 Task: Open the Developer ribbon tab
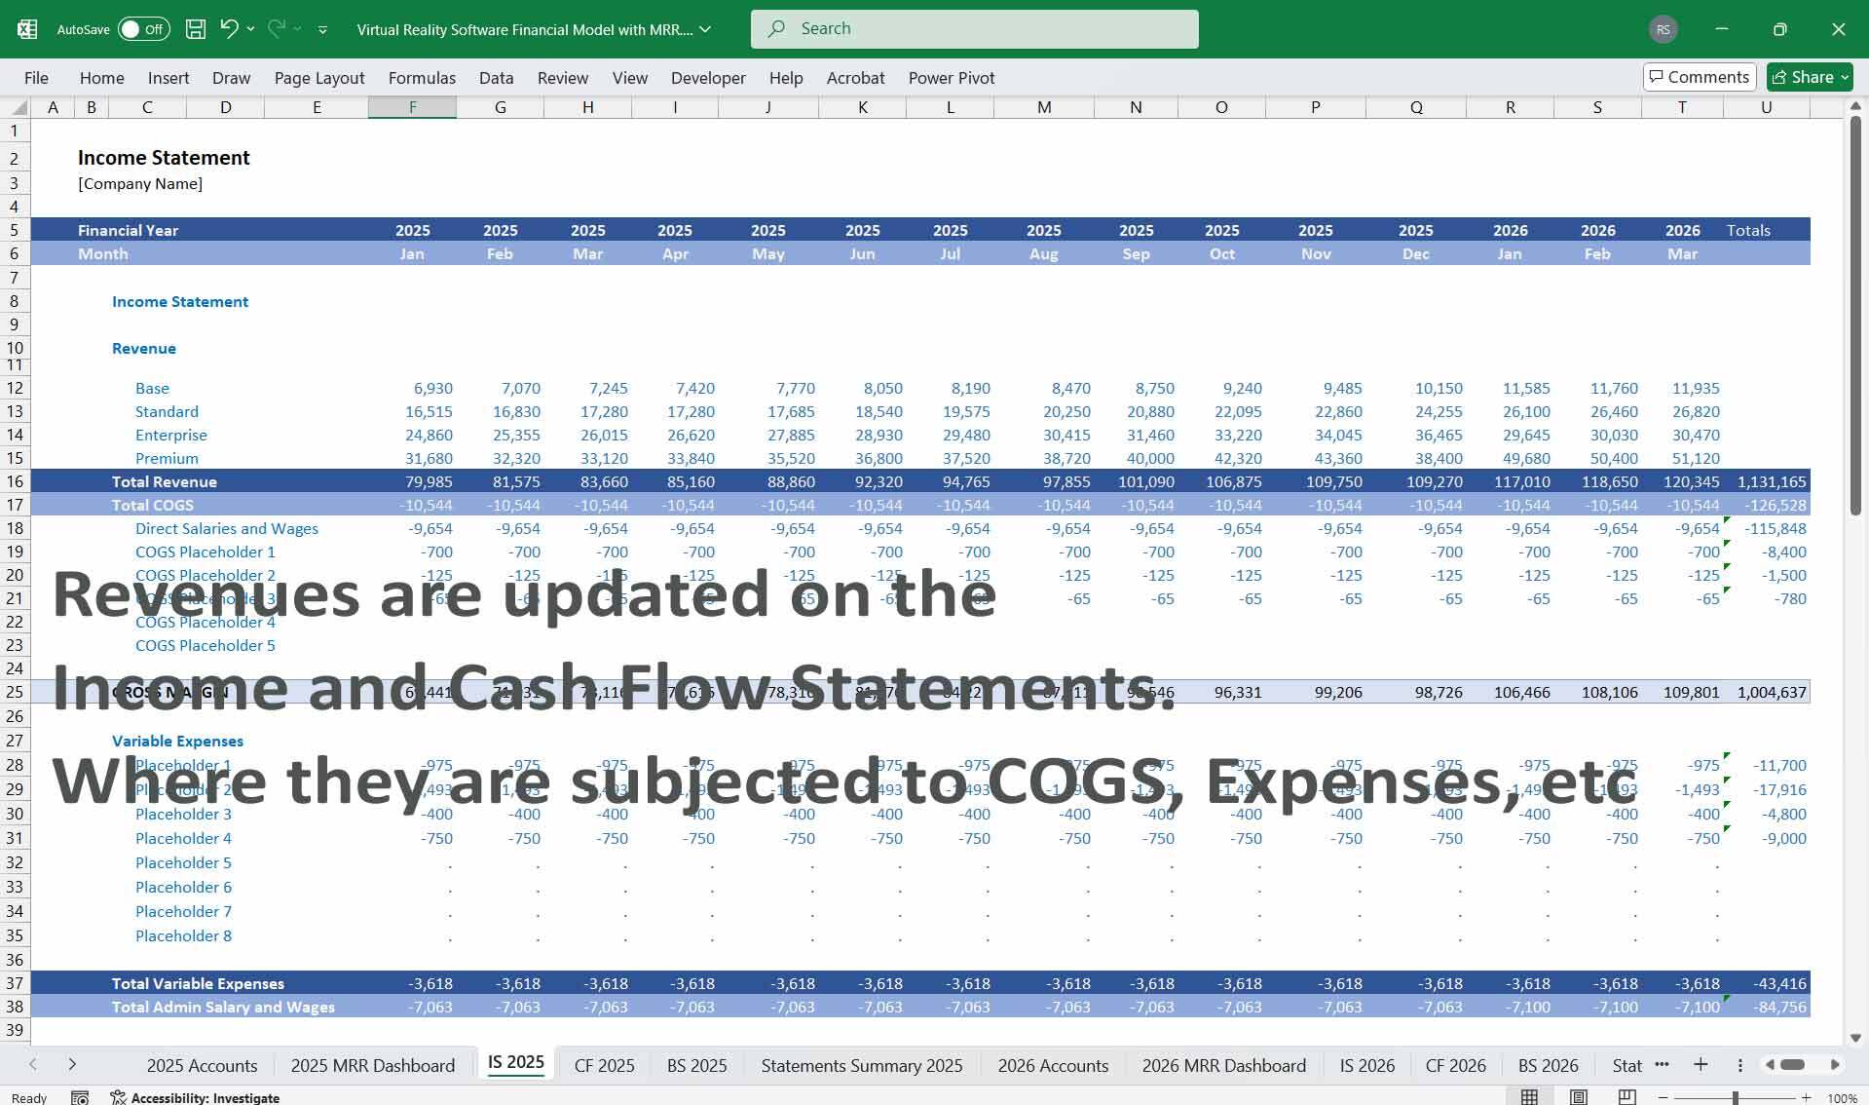coord(708,78)
